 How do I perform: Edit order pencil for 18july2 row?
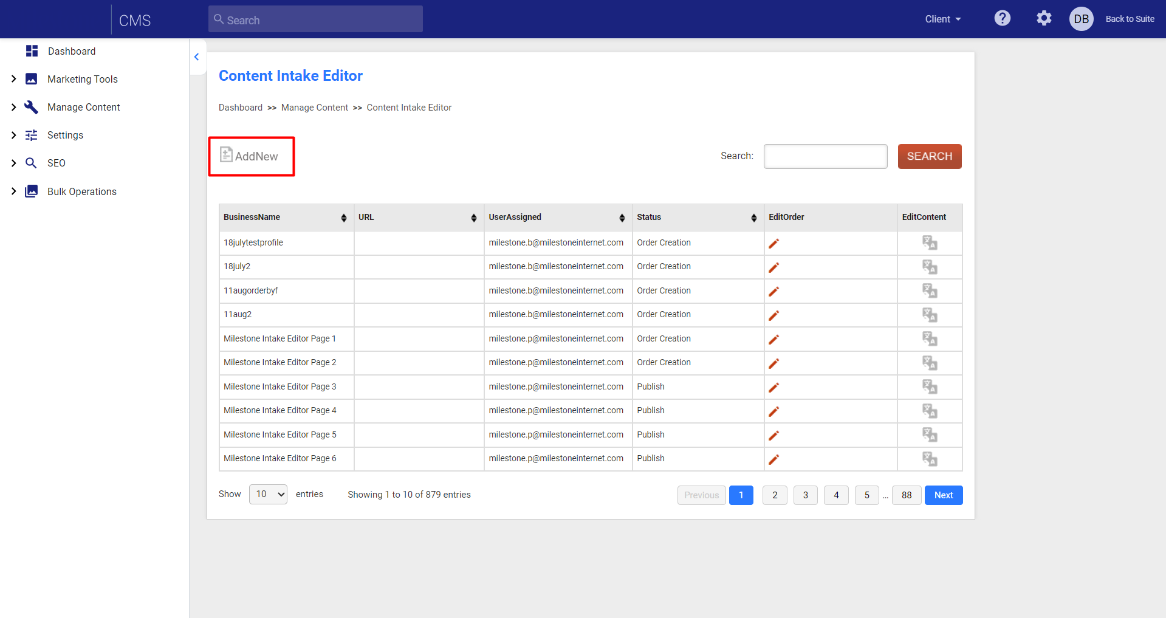click(x=773, y=267)
